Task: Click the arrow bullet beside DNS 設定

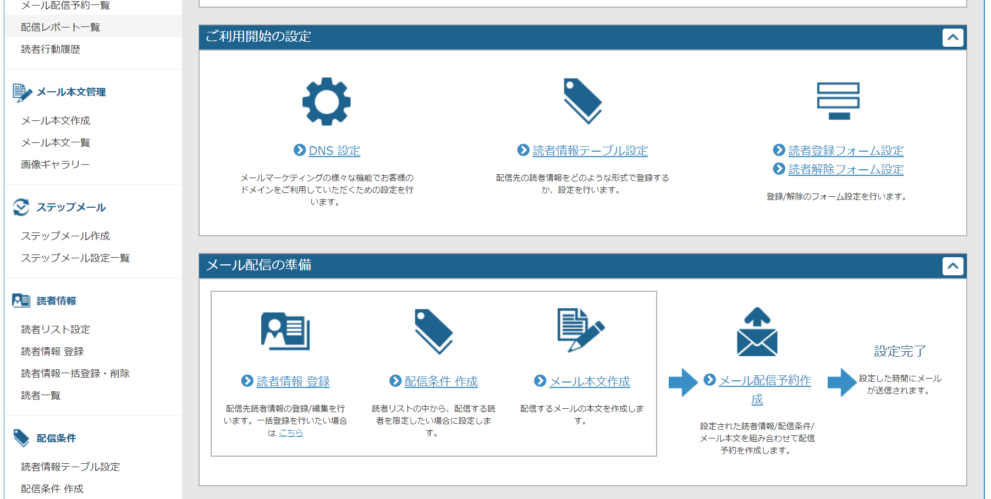Action: pyautogui.click(x=300, y=150)
